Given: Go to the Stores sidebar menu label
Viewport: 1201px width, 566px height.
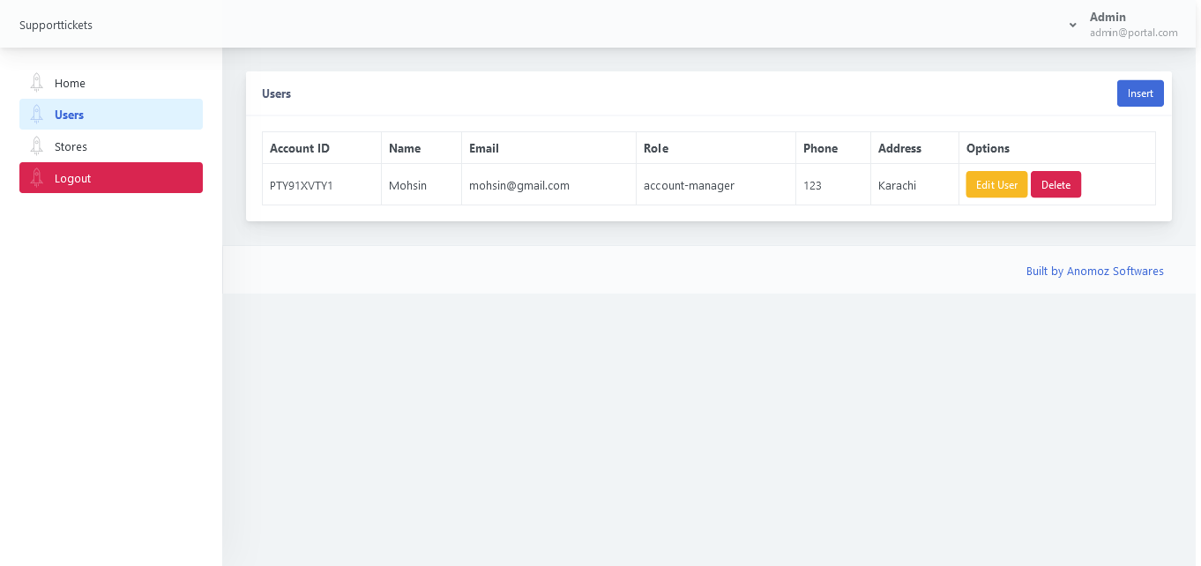Looking at the screenshot, I should point(71,146).
